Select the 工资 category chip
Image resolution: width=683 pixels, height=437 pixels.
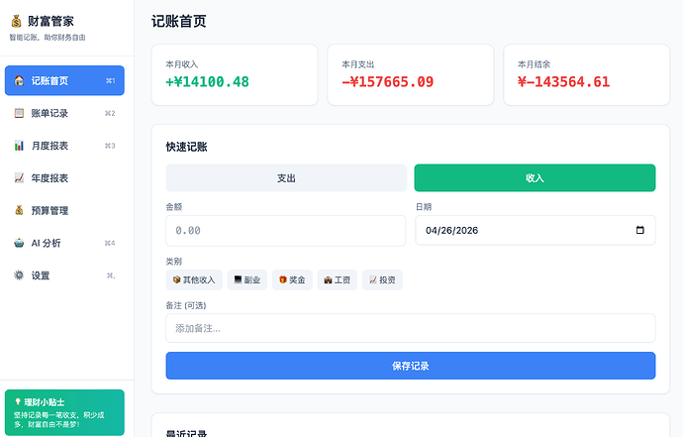338,280
